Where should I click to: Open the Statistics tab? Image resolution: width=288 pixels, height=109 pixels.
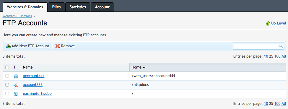click(x=78, y=7)
